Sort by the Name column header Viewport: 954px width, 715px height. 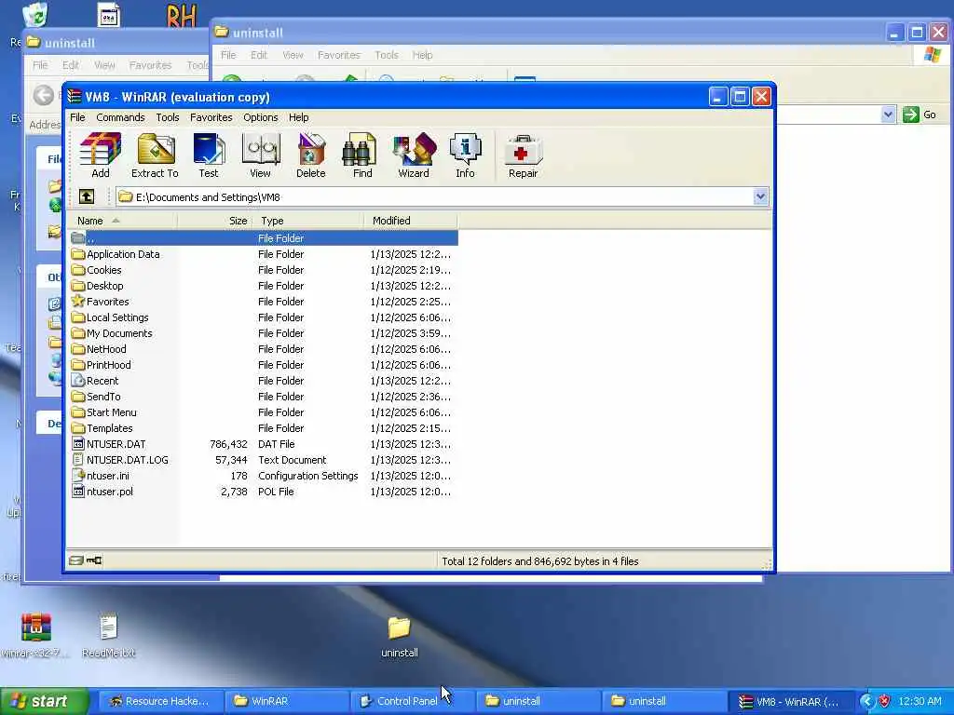click(122, 221)
